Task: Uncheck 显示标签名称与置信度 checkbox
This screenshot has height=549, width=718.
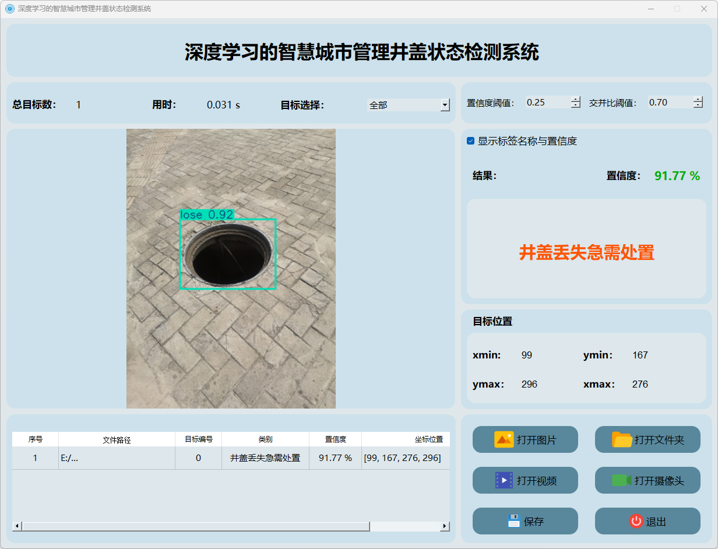Action: click(471, 141)
